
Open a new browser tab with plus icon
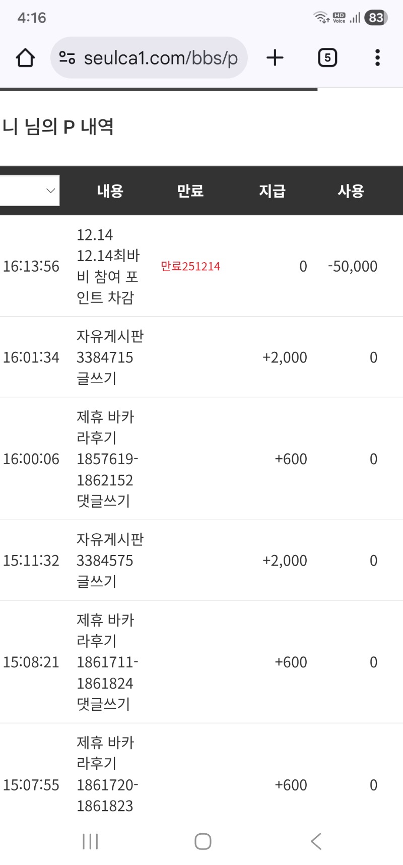[x=275, y=57]
